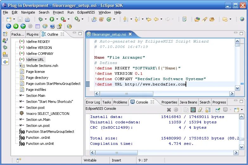This screenshot has height=165, width=248.
Task: Open the EclipseNSIS menu
Action: coord(86,12)
